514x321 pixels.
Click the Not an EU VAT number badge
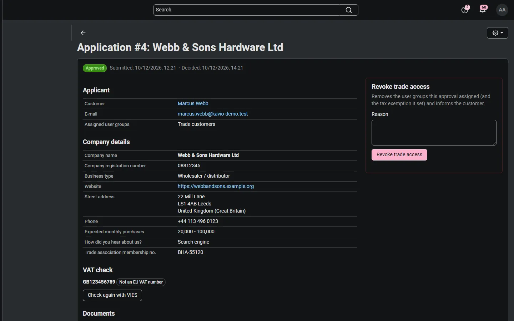(141, 282)
